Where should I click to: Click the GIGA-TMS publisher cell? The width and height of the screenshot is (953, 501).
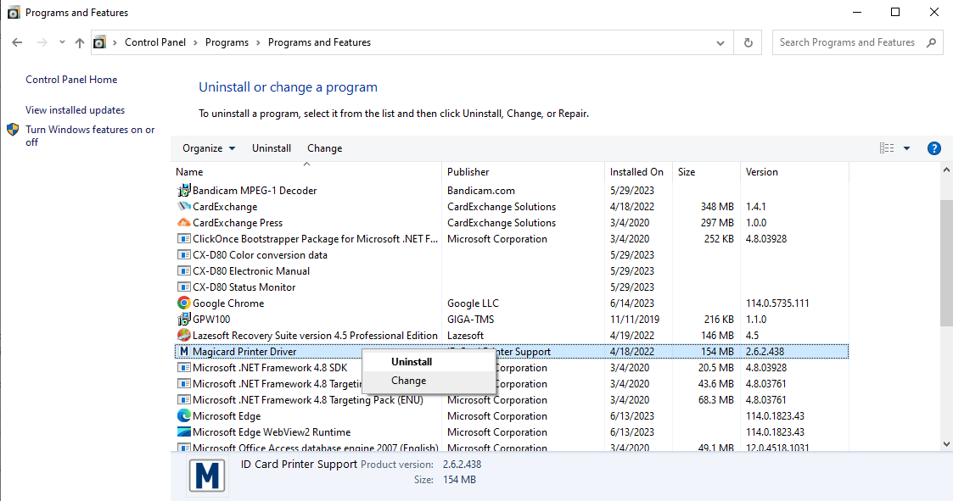470,320
